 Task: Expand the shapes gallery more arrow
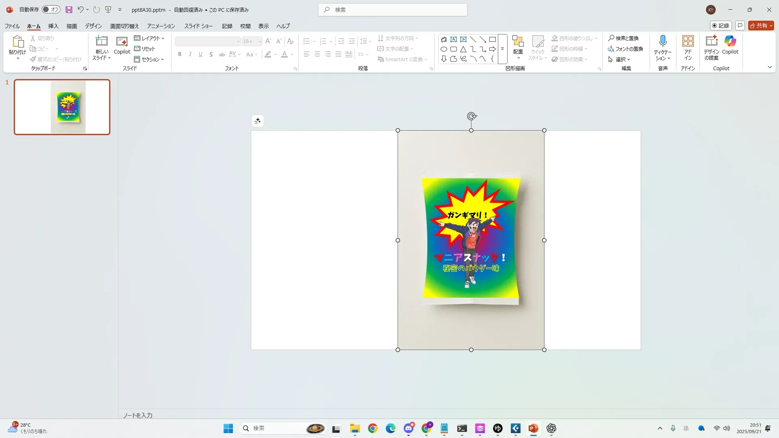point(502,49)
